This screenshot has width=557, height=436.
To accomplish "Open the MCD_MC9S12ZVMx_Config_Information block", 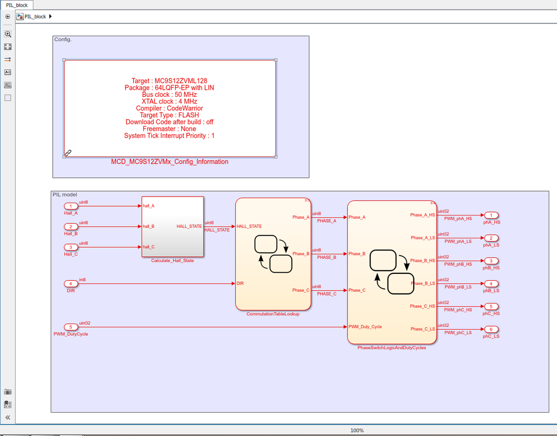I will tap(169, 107).
